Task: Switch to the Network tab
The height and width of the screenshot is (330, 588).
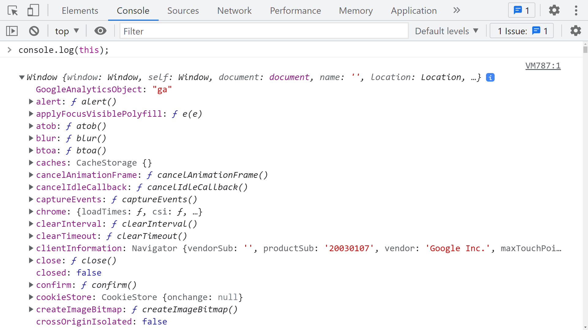Action: (234, 11)
